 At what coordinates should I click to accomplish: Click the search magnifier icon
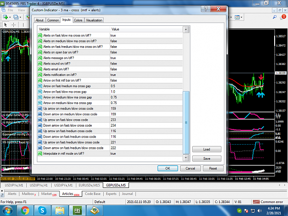tap(275, 17)
